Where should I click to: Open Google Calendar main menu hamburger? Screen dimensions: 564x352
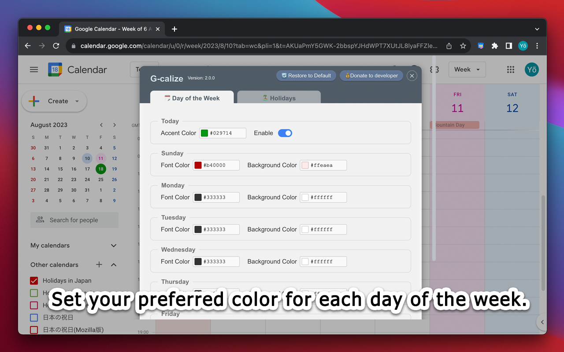pyautogui.click(x=34, y=70)
